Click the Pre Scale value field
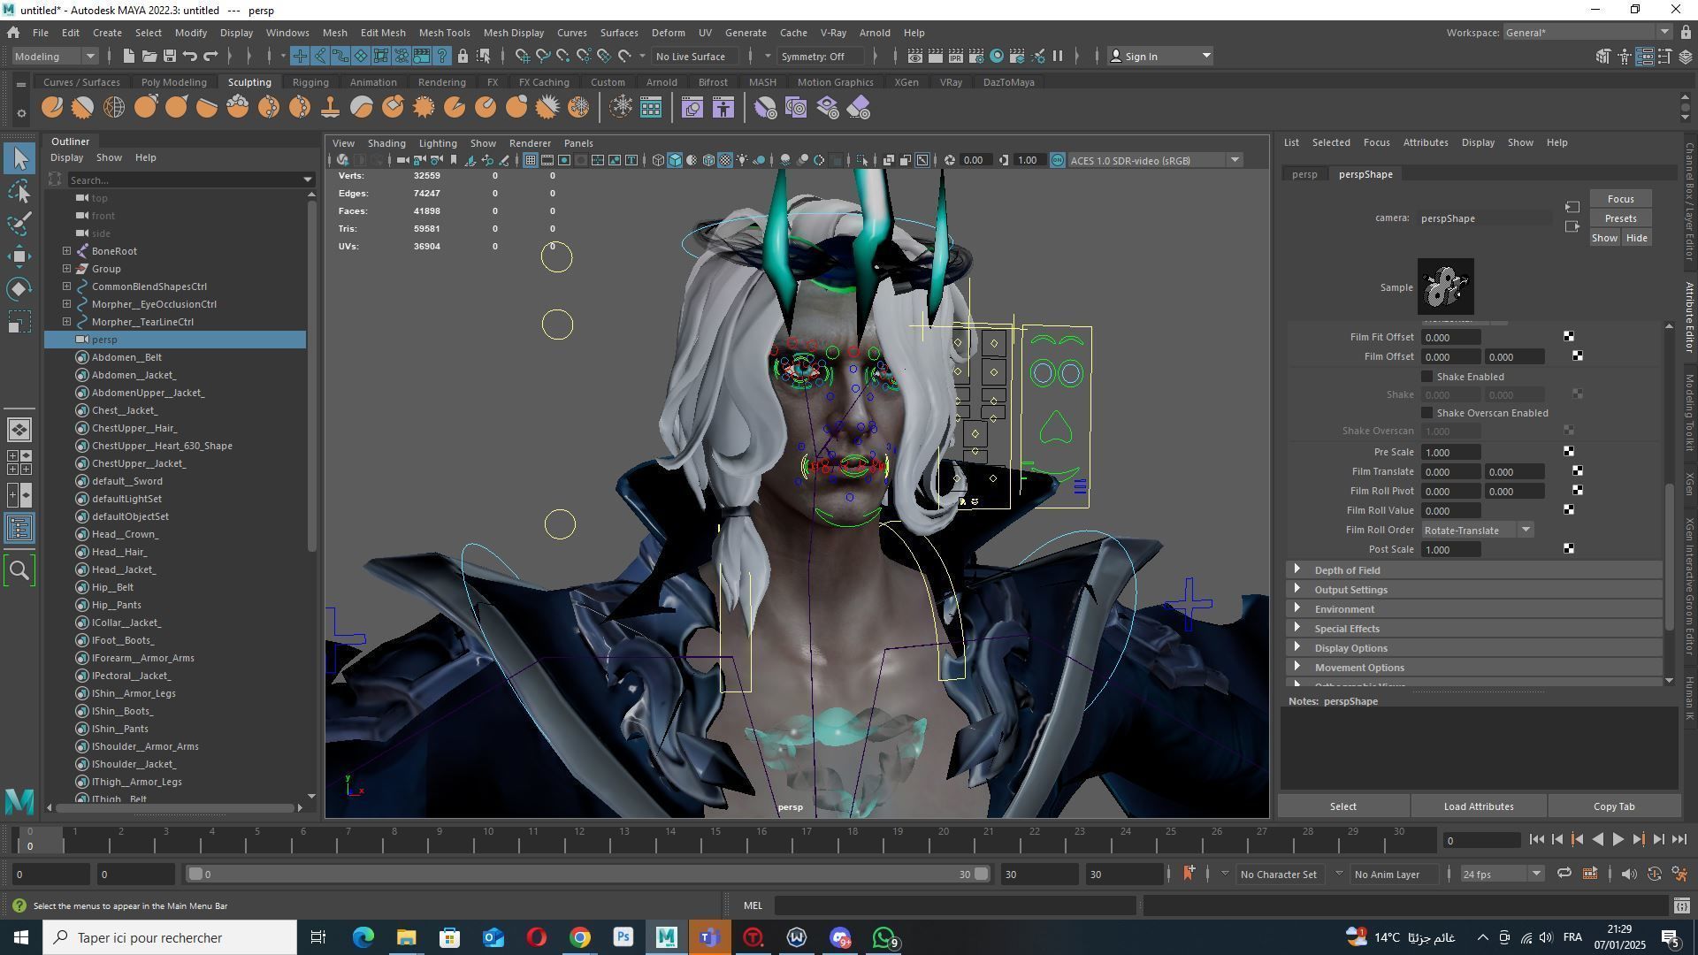Screen dimensions: 1698x955 coord(1451,453)
